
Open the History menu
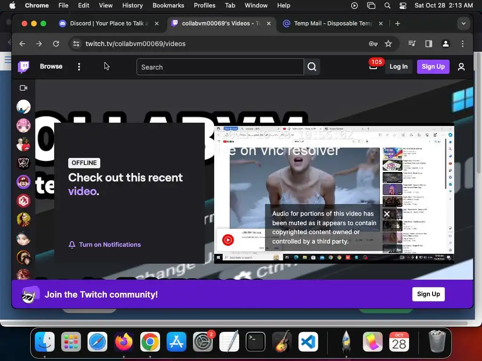(132, 5)
